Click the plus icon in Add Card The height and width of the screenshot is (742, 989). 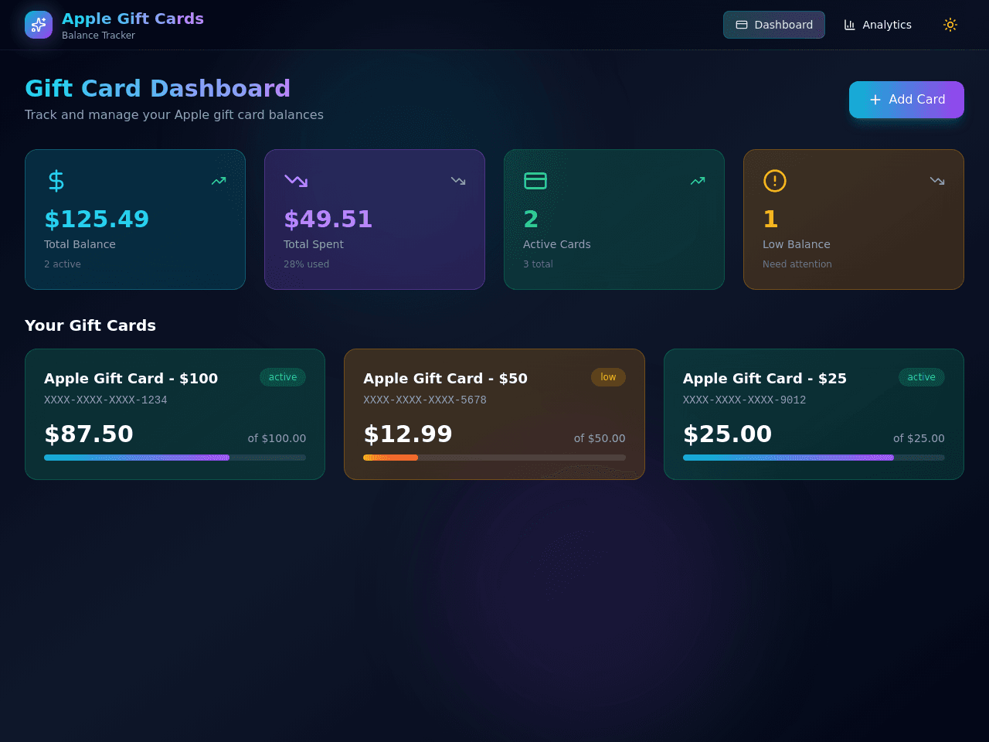(x=875, y=100)
